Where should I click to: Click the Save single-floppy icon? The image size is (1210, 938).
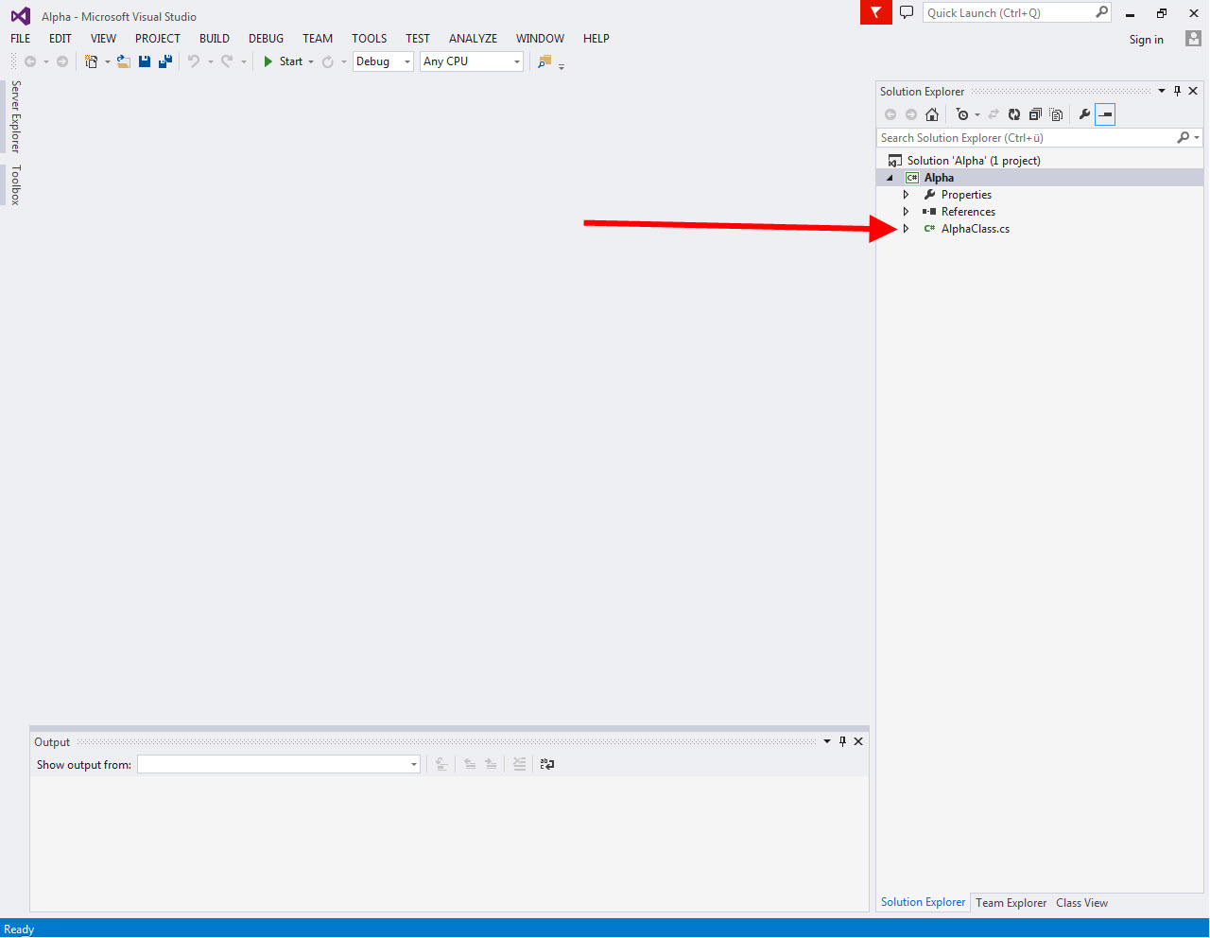[145, 61]
